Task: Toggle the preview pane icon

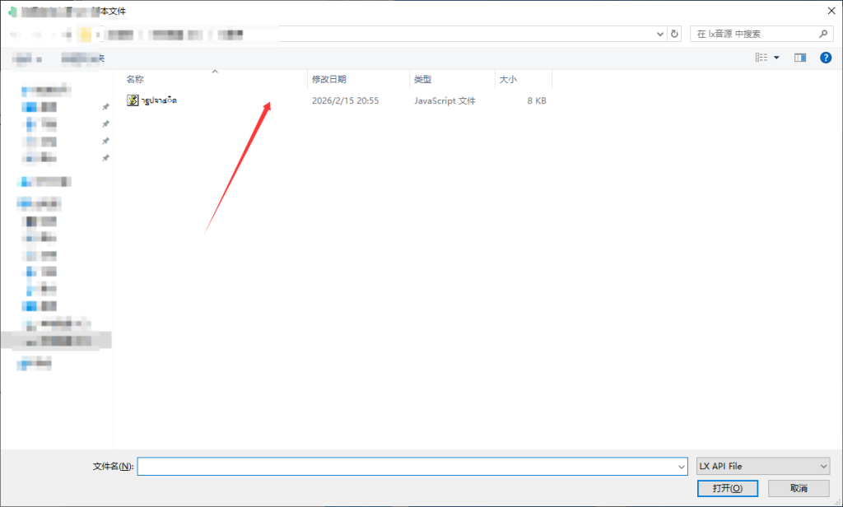Action: pos(800,58)
